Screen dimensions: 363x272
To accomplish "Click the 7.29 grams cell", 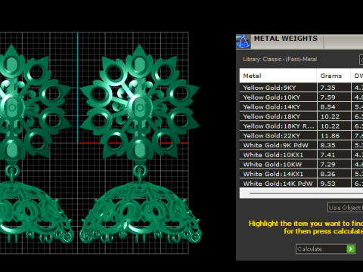I will (x=334, y=164).
